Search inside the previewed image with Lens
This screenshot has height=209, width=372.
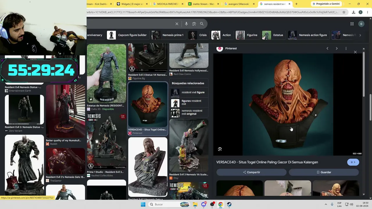point(220,149)
